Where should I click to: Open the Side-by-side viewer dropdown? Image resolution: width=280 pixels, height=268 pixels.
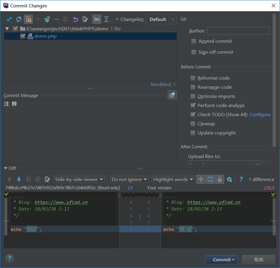click(79, 179)
